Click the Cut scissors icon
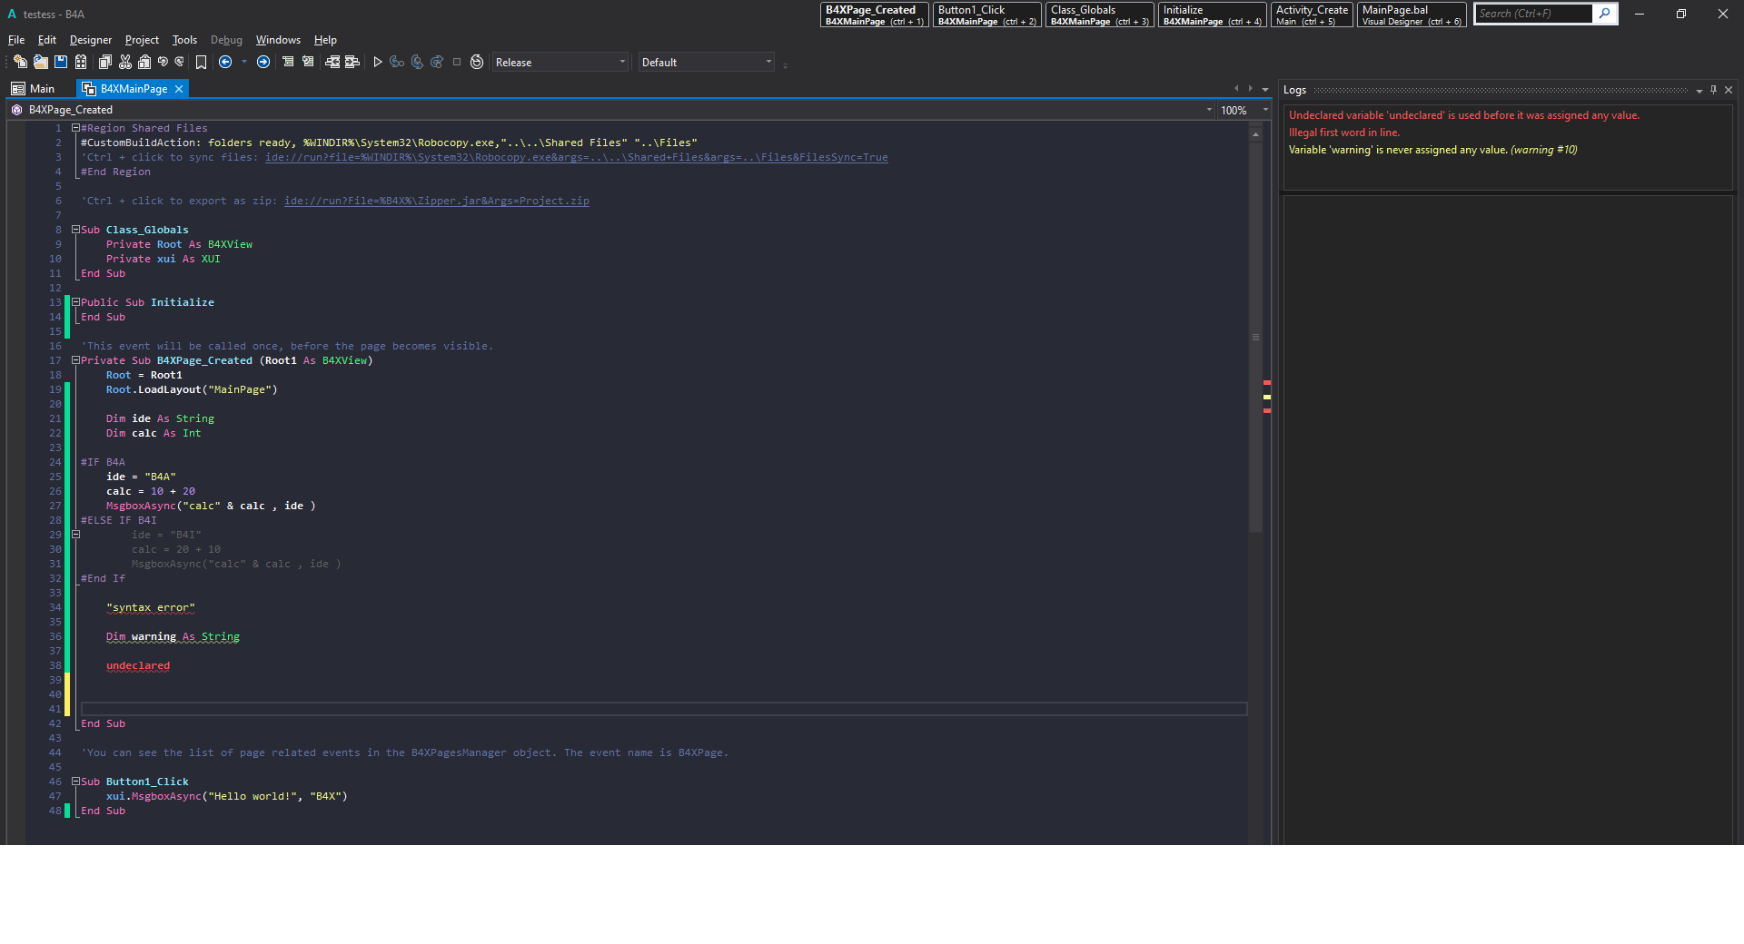This screenshot has height=944, width=1744. 125,62
